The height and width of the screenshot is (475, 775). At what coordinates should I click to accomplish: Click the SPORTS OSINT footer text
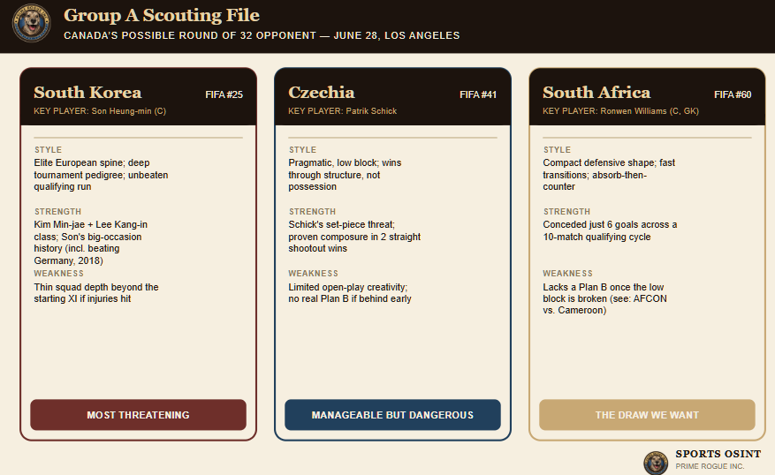tap(718, 454)
